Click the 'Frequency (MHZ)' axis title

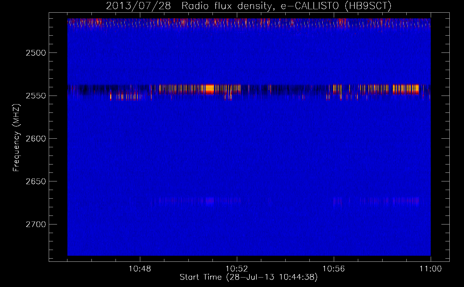click(x=16, y=138)
